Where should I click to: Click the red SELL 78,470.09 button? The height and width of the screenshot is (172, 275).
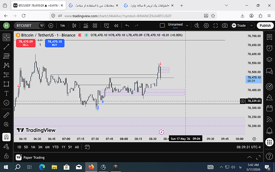26,43
